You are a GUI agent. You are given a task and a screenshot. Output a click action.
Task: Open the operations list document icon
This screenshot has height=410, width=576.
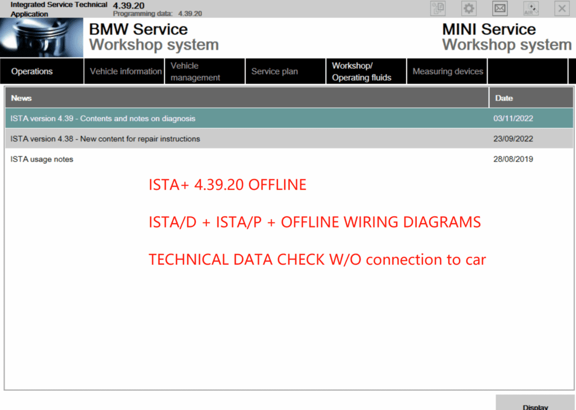[x=438, y=8]
